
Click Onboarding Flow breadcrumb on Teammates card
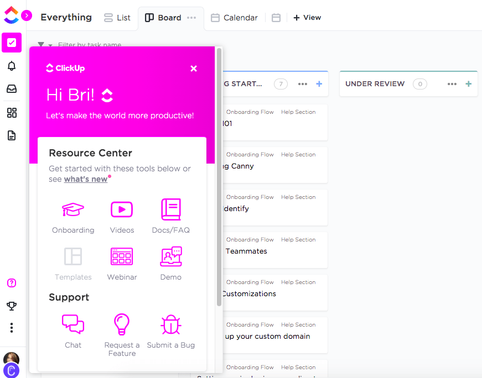pos(250,239)
